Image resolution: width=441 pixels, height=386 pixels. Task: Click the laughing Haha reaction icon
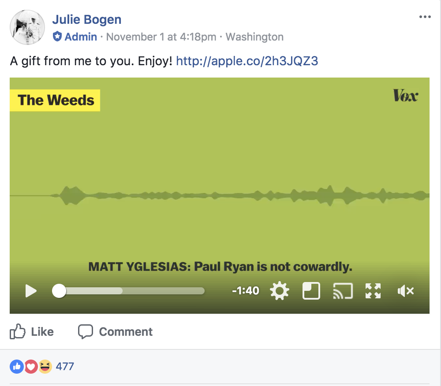(45, 366)
